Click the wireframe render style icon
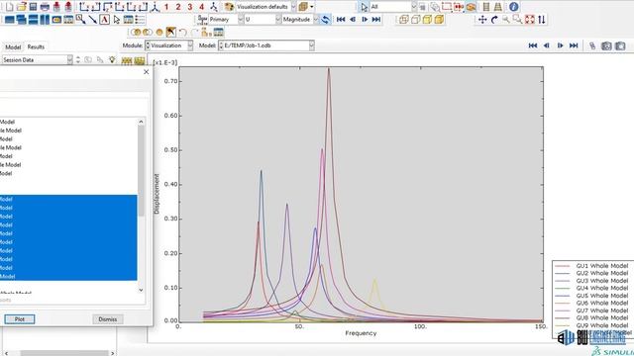Viewport: 634px width, 356px height. (x=403, y=20)
